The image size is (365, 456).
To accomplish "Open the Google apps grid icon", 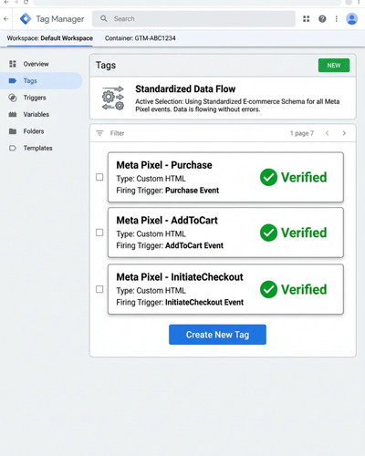I will 306,19.
